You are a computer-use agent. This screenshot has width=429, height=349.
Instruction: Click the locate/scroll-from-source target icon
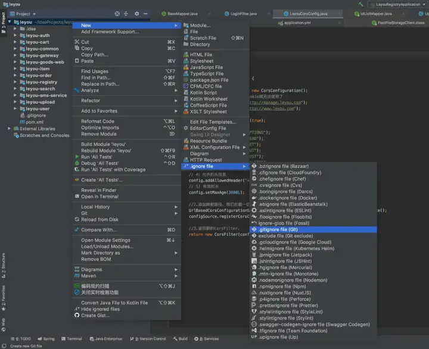click(x=117, y=13)
